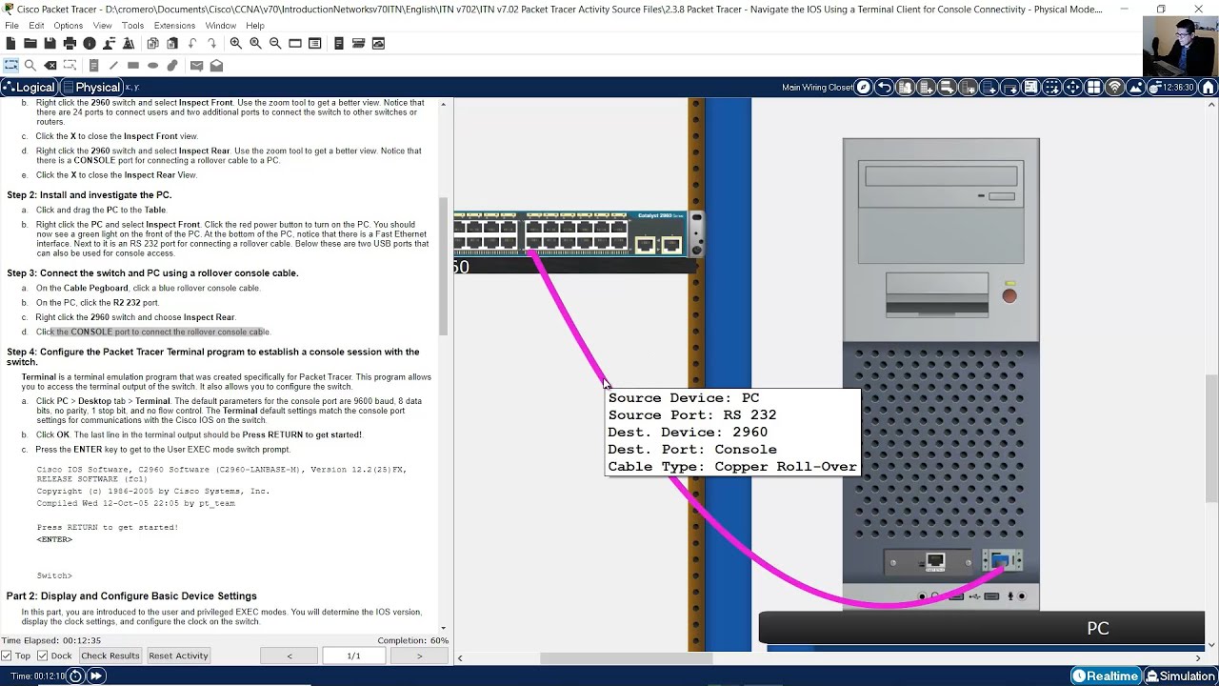Click the Catalyst 2960 switch in the rack
Viewport: 1219px width, 686px height.
[577, 234]
